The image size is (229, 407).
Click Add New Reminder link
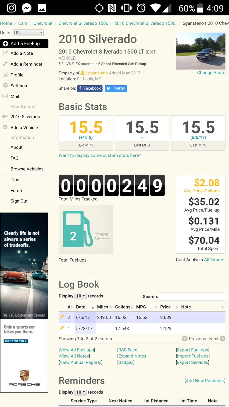click(x=205, y=381)
